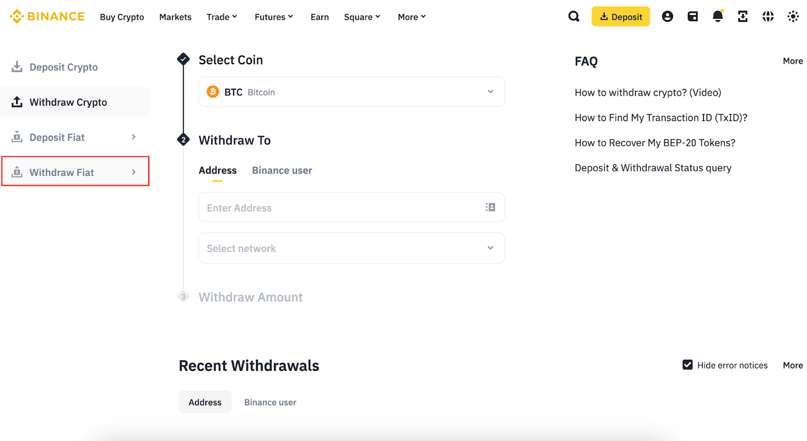Open Deposit & Withdrawal Status query link
Viewport: 807px width, 441px height.
coord(653,168)
